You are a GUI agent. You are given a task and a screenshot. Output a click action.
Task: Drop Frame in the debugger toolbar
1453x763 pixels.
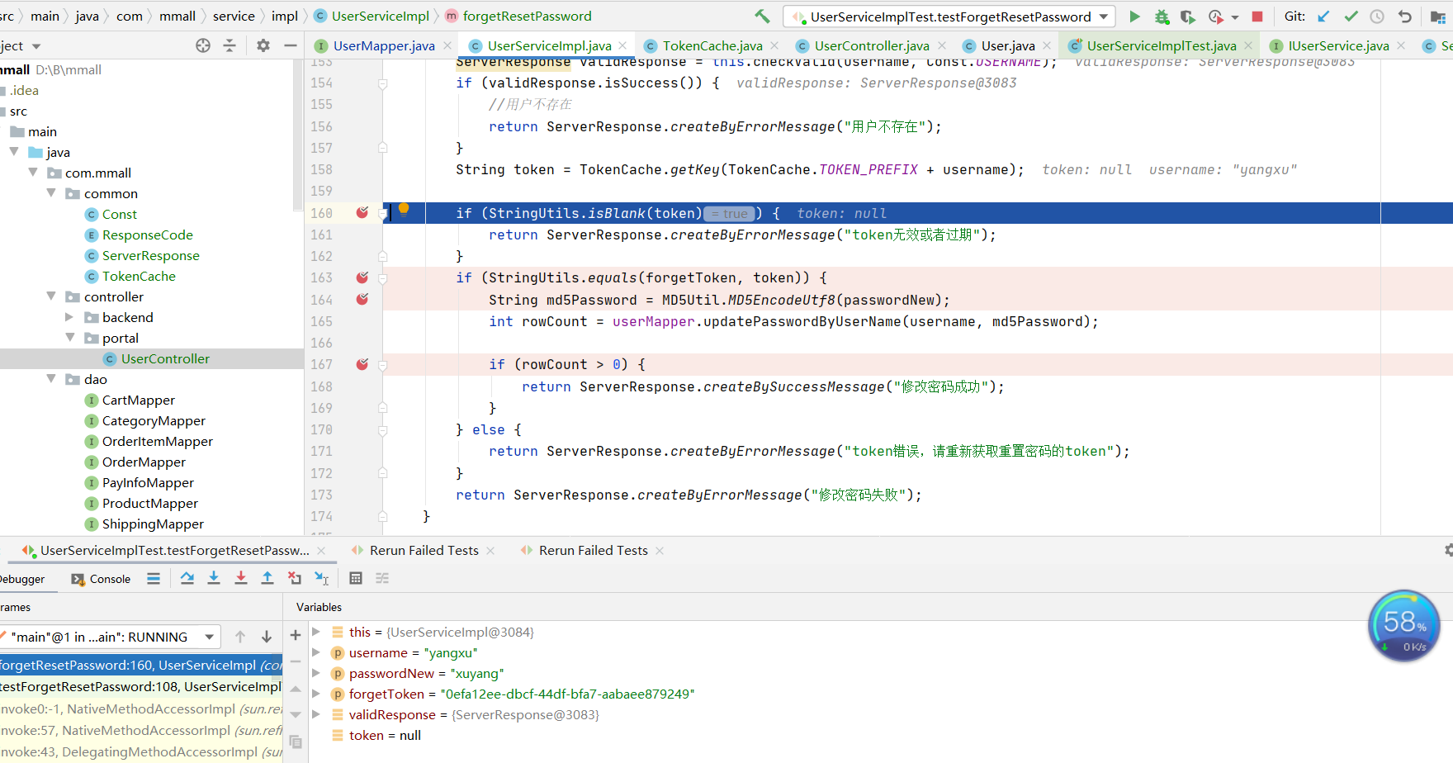[295, 578]
